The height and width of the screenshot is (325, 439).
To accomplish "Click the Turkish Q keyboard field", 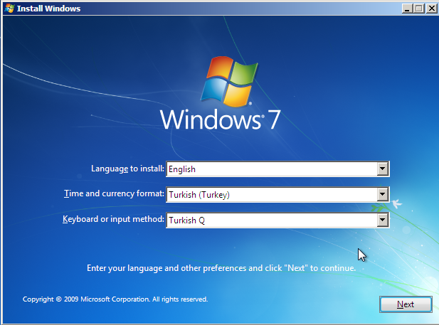I will [x=277, y=220].
